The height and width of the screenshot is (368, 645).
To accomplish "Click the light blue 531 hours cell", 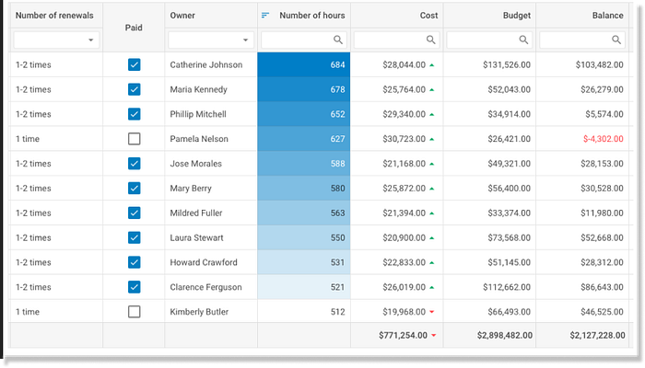I will (x=304, y=262).
